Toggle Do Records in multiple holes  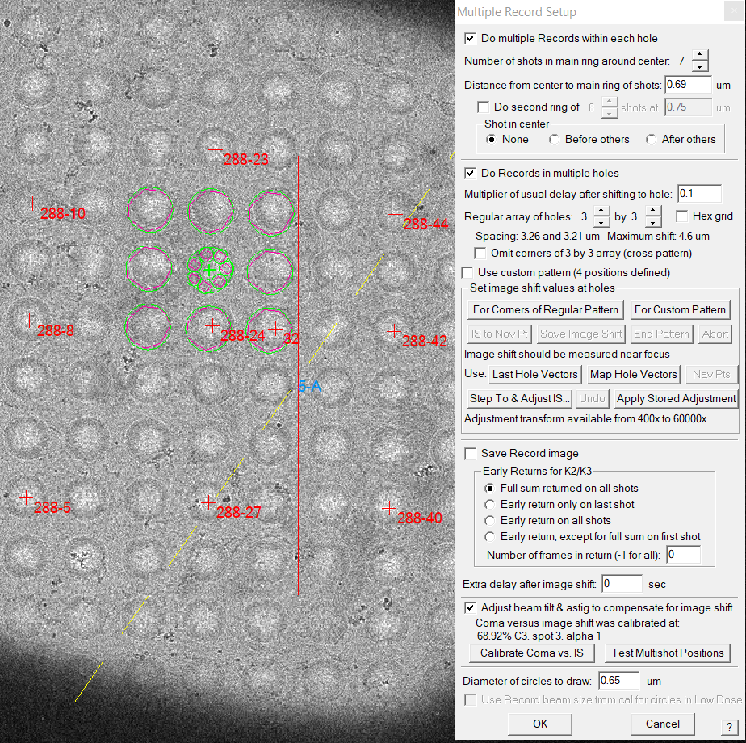click(x=470, y=174)
